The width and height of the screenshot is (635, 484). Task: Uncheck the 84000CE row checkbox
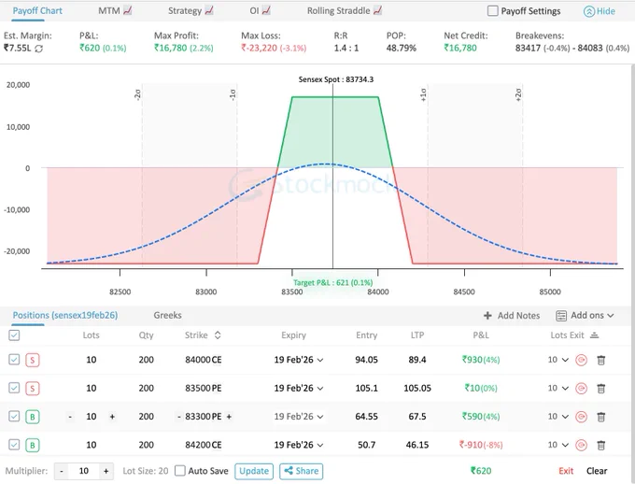(14, 360)
